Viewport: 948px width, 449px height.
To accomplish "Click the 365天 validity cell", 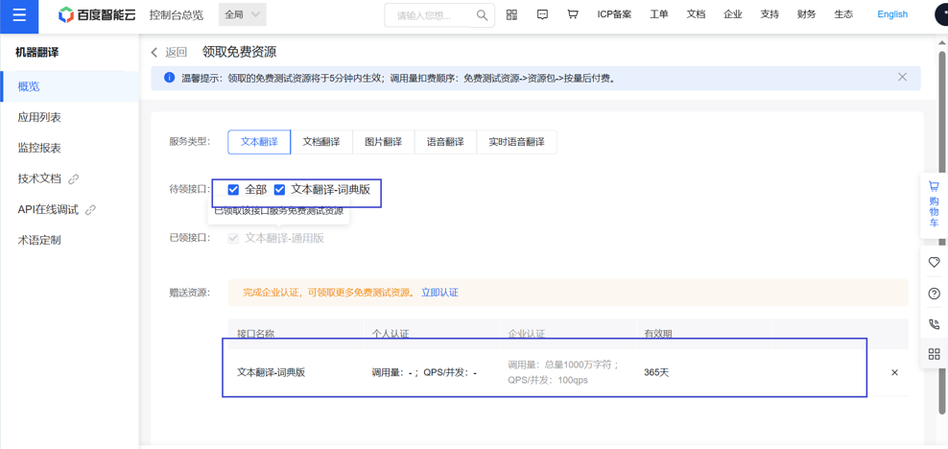I will point(656,373).
